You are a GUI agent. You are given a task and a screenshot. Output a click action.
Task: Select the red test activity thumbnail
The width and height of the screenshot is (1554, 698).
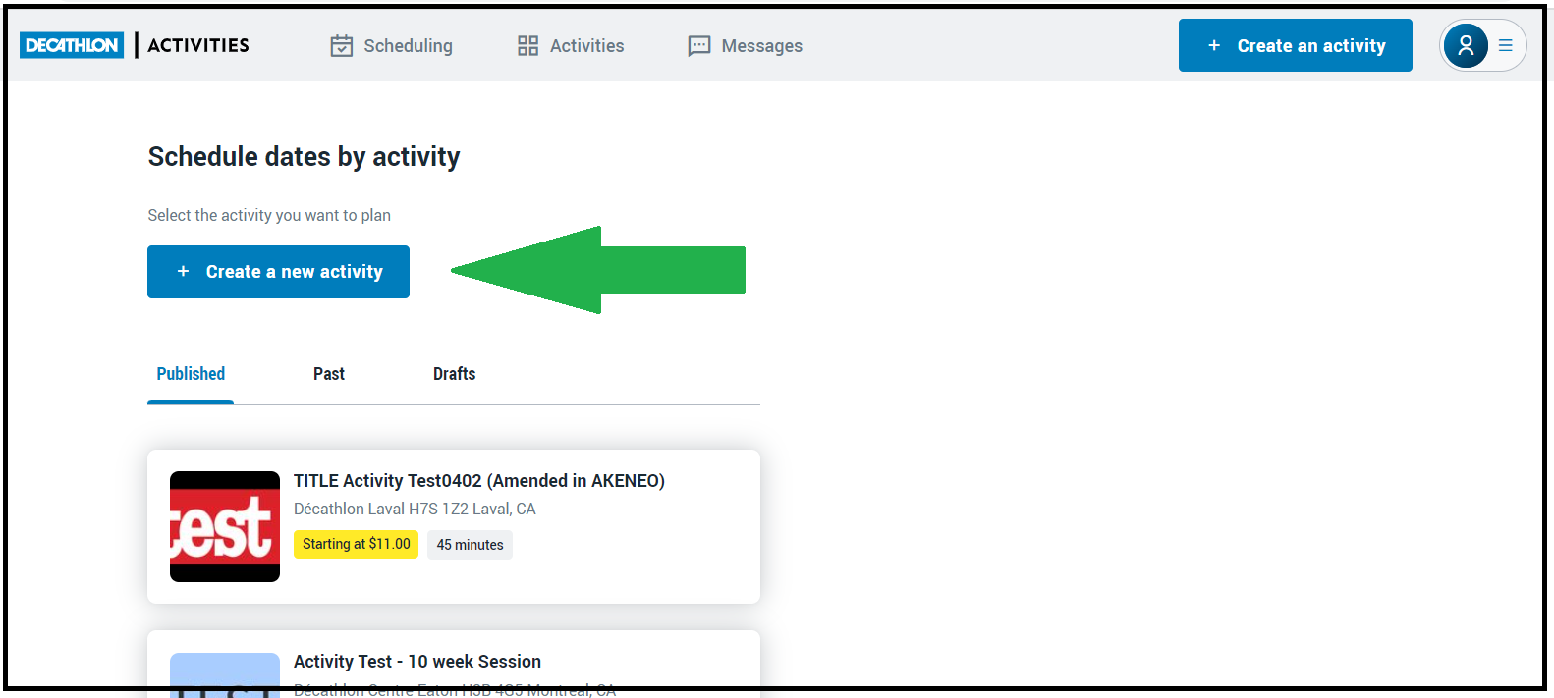click(x=225, y=526)
